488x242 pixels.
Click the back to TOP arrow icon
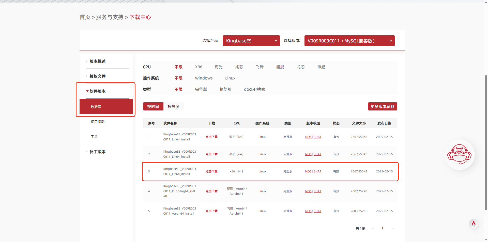pos(474,224)
